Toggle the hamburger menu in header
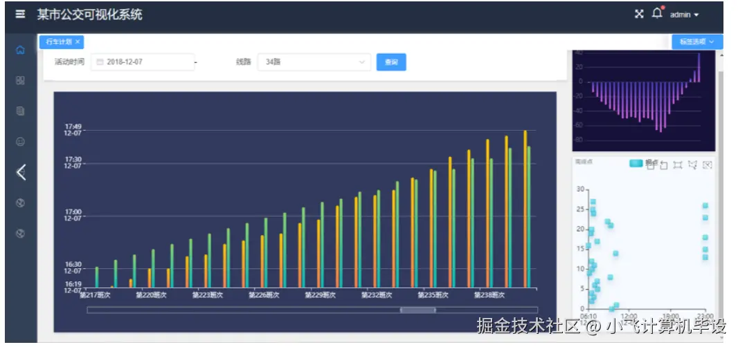Image resolution: width=738 pixels, height=347 pixels. click(x=20, y=14)
